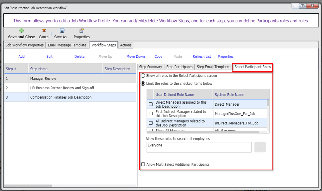Screen dimensions: 322x191
Task: Check the First Indirect Manager role checkbox
Action: click(151, 114)
